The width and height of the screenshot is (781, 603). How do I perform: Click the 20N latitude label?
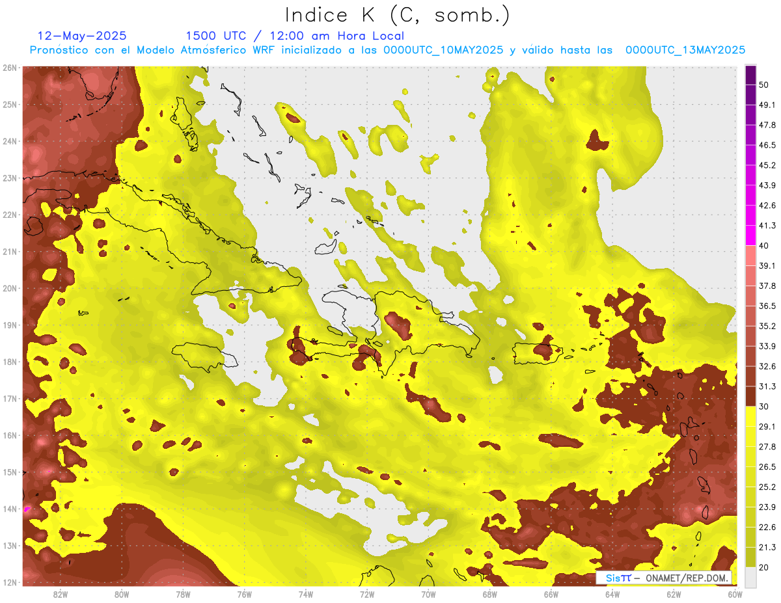point(9,288)
